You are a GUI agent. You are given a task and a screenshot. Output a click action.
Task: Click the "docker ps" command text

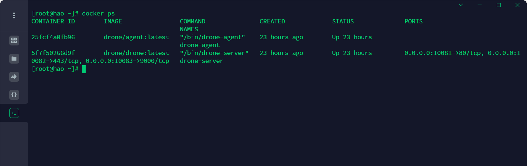[98, 14]
